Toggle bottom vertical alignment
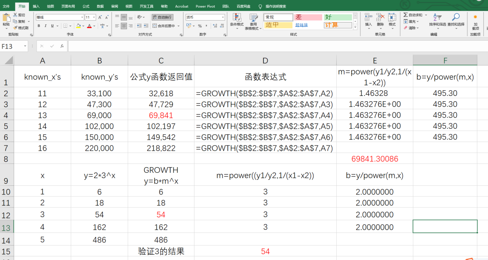 131,18
